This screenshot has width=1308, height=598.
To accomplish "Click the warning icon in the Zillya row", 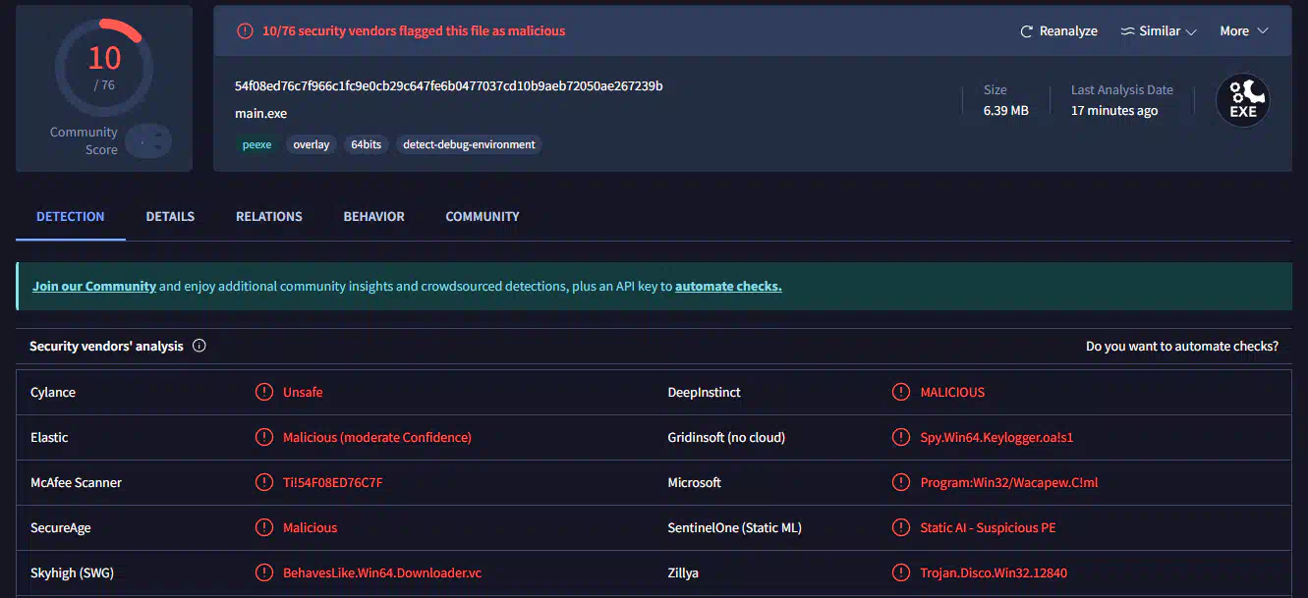I will [901, 572].
